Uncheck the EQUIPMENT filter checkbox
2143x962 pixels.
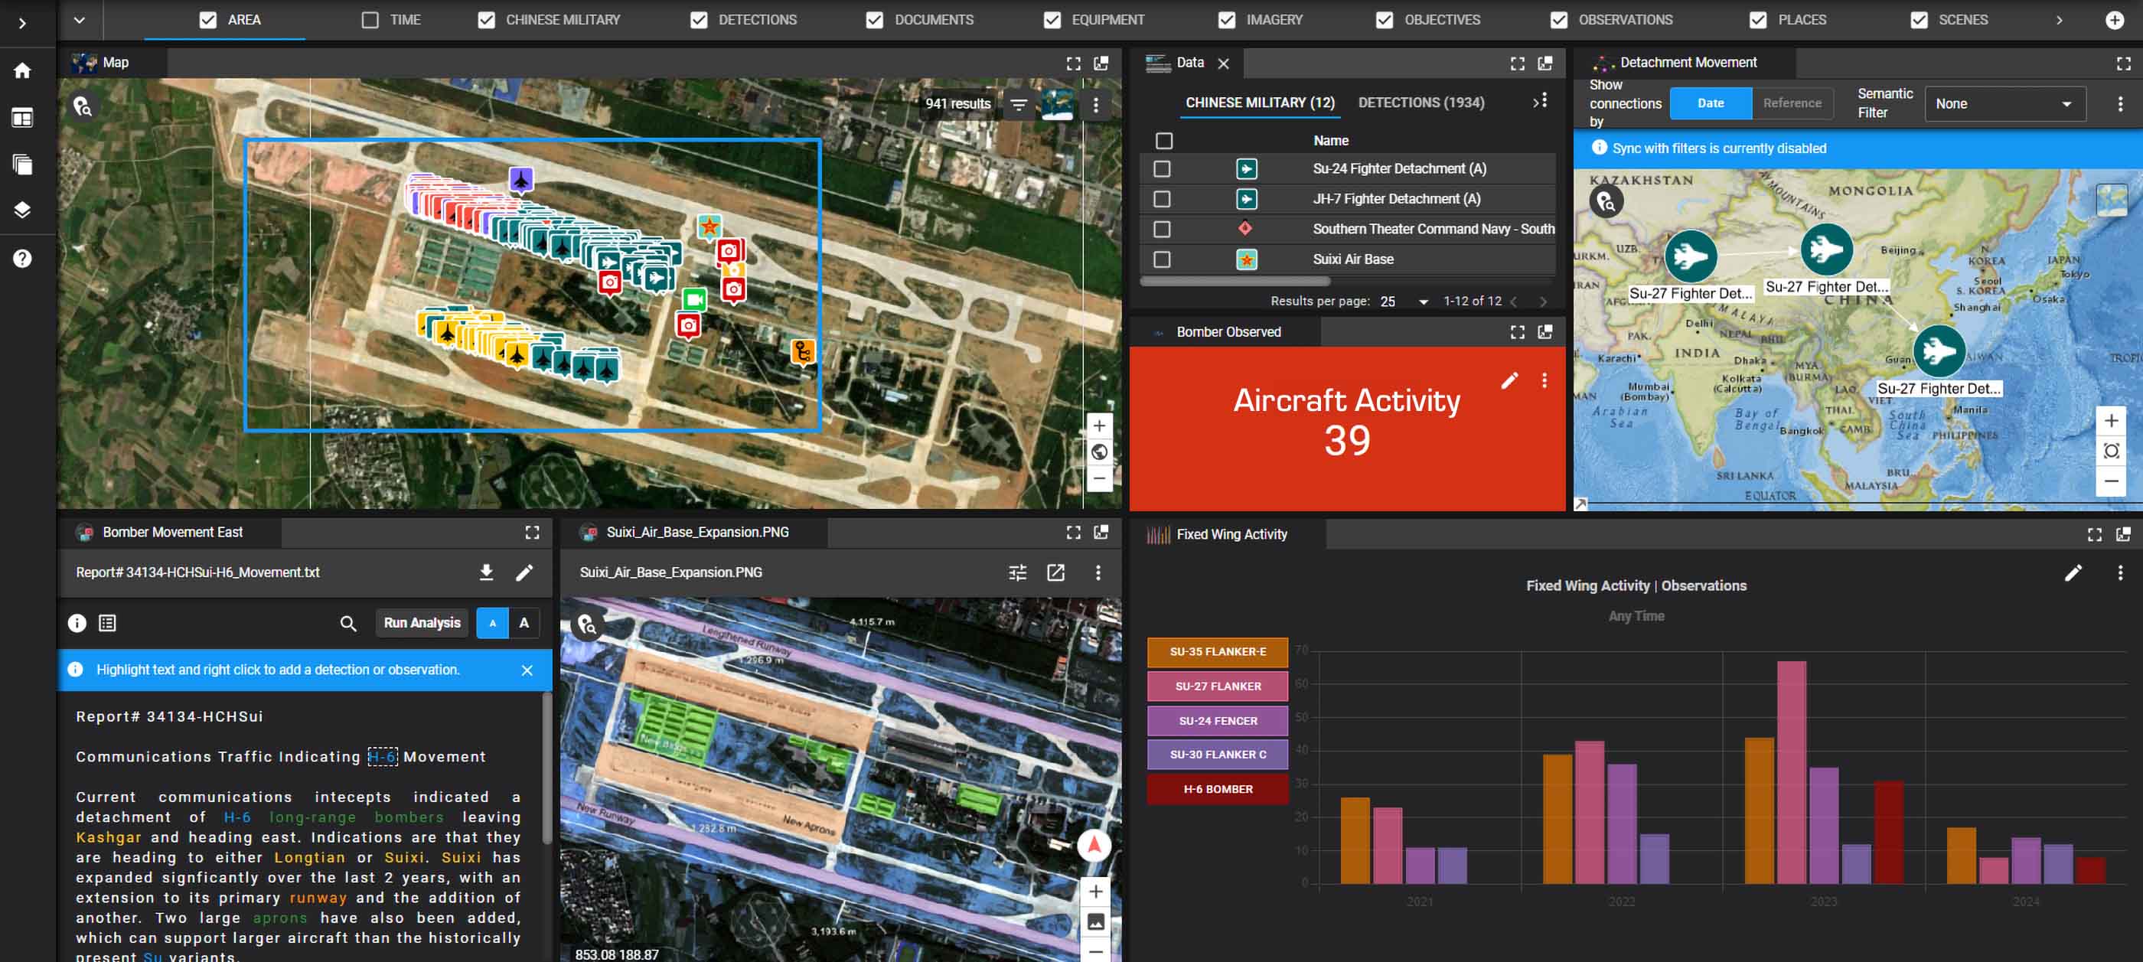click(x=1052, y=19)
